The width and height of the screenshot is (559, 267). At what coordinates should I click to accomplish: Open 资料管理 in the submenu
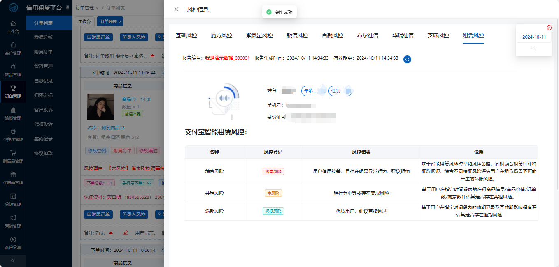click(49, 66)
